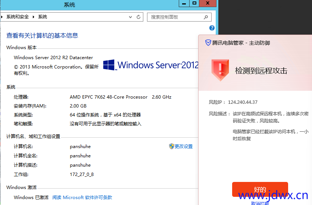Image resolution: width=312 pixels, height=205 pixels.
Task: Click the 计算机名 value panshuhe
Action: pyautogui.click(x=80, y=147)
